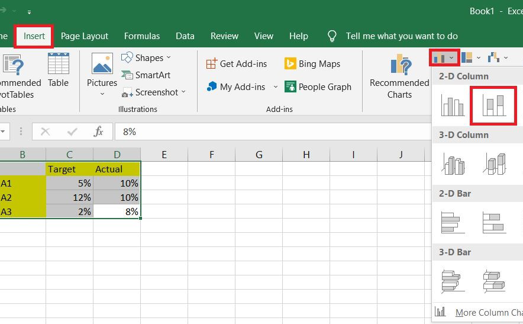Choose the 2-D Clustered Column chart
The height and width of the screenshot is (324, 523).
click(453, 105)
